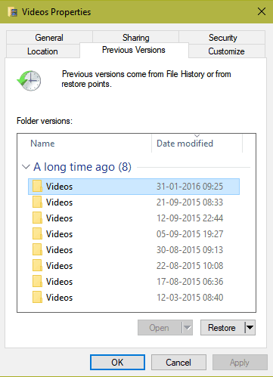Screen dimensions: 273x377
Task: Click the OK button
Action: tap(117, 363)
